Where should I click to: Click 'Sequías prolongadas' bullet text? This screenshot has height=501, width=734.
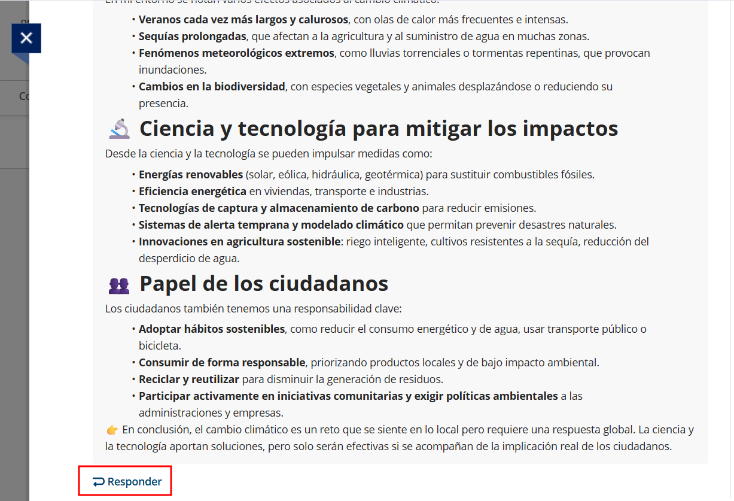click(192, 37)
